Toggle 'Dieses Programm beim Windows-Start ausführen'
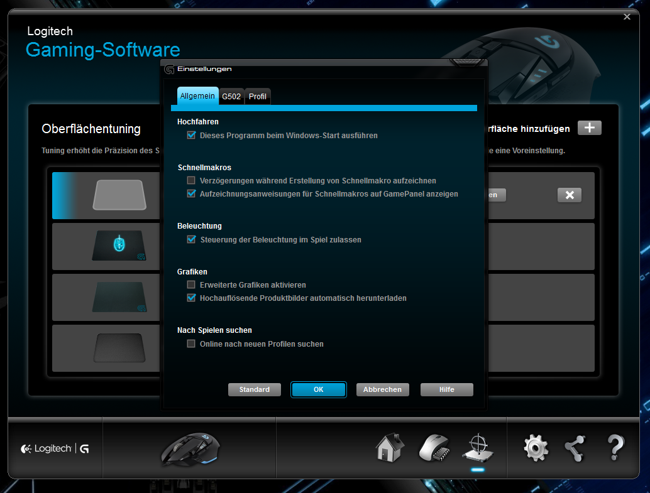The height and width of the screenshot is (493, 650). [191, 135]
